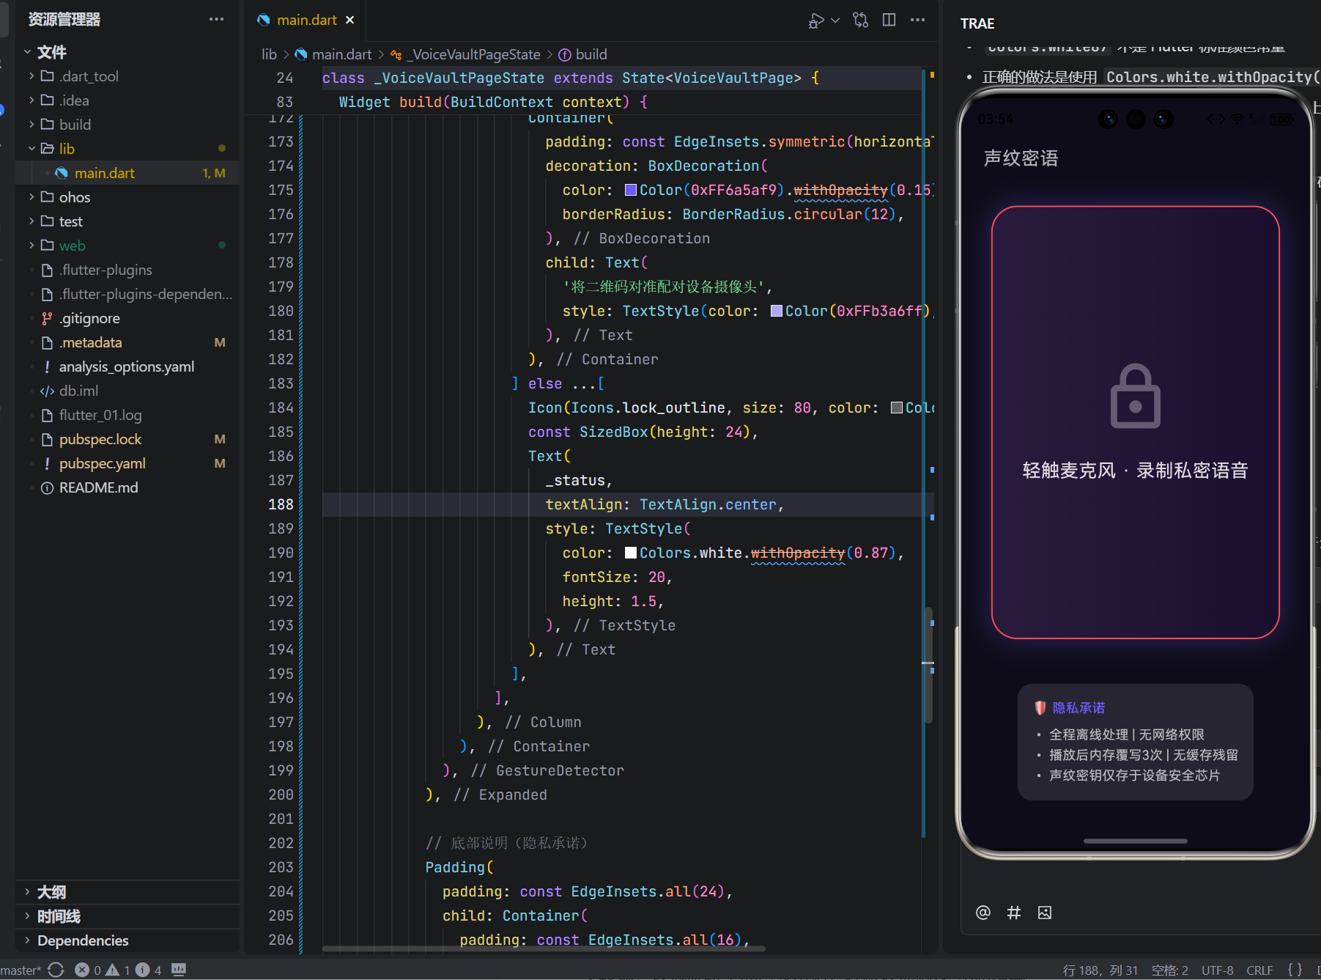This screenshot has width=1321, height=980.
Task: Expand the Dependencies section
Action: [127, 940]
